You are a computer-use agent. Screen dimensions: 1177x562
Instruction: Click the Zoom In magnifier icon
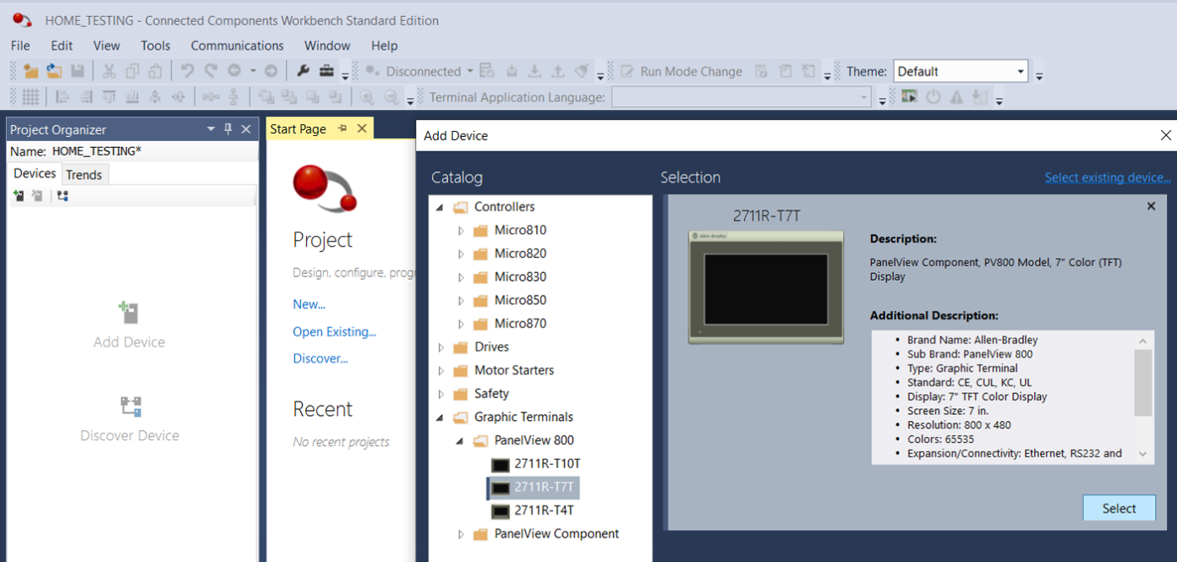tap(367, 96)
